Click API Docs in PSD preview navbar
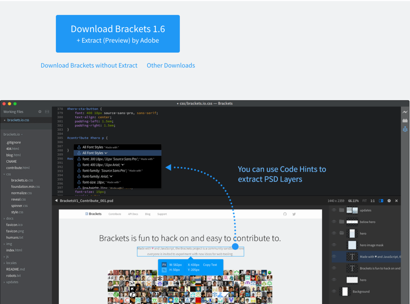The image size is (410, 304). (x=133, y=214)
